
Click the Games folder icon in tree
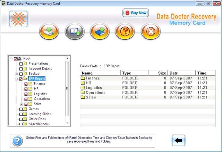click(25, 109)
